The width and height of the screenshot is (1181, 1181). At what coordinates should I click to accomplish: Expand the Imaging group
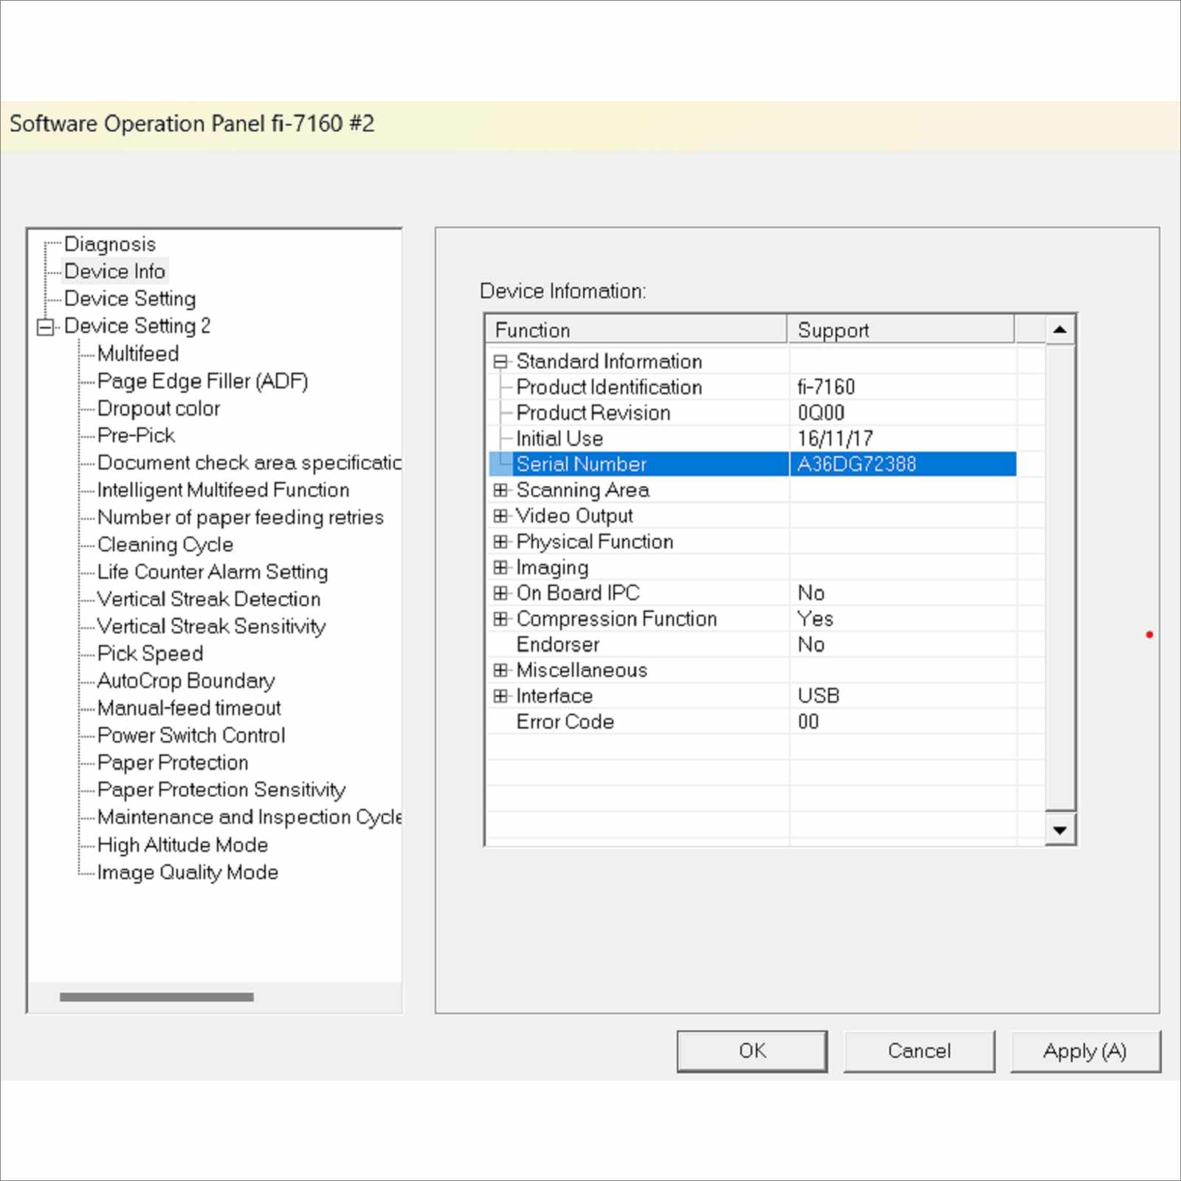coord(501,568)
